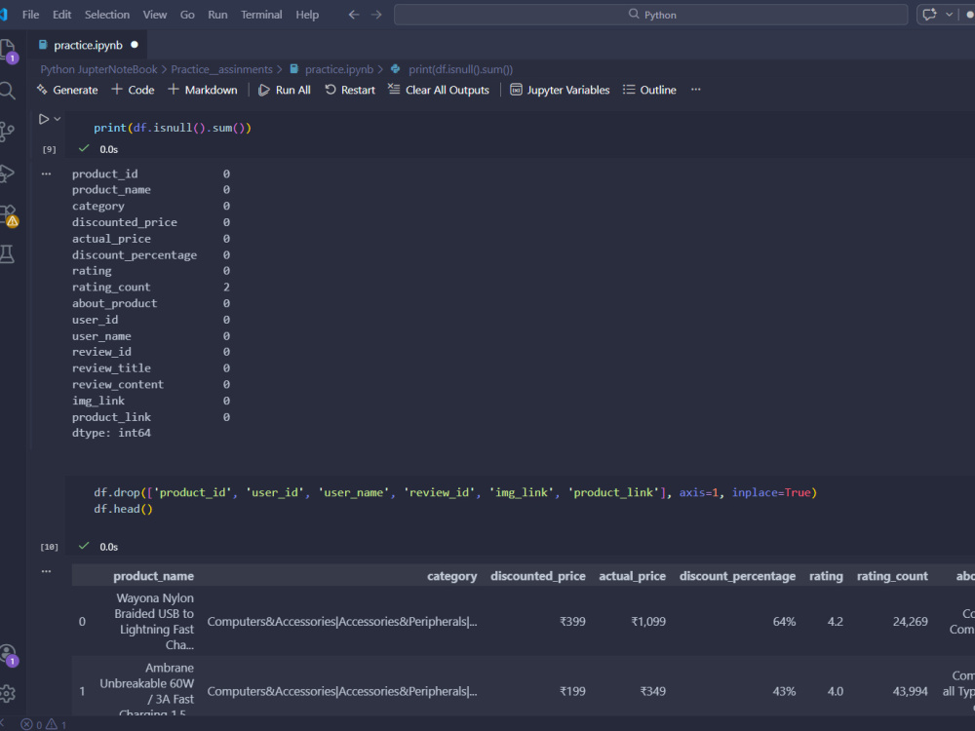The height and width of the screenshot is (731, 975).
Task: Open more notebook toolbar actions ellipsis
Action: (696, 90)
